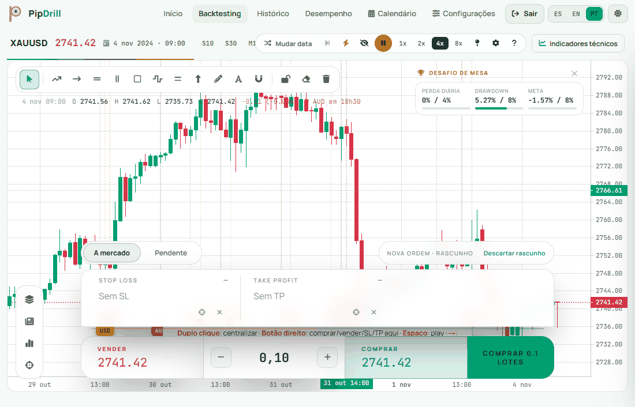Click the lightning bolt fast mode icon
This screenshot has height=407, width=635.
(x=346, y=43)
